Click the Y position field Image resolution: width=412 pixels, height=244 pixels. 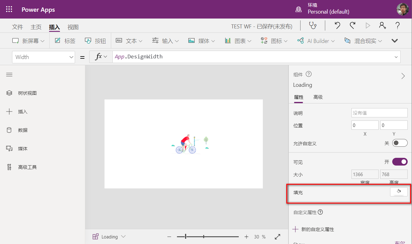click(394, 125)
